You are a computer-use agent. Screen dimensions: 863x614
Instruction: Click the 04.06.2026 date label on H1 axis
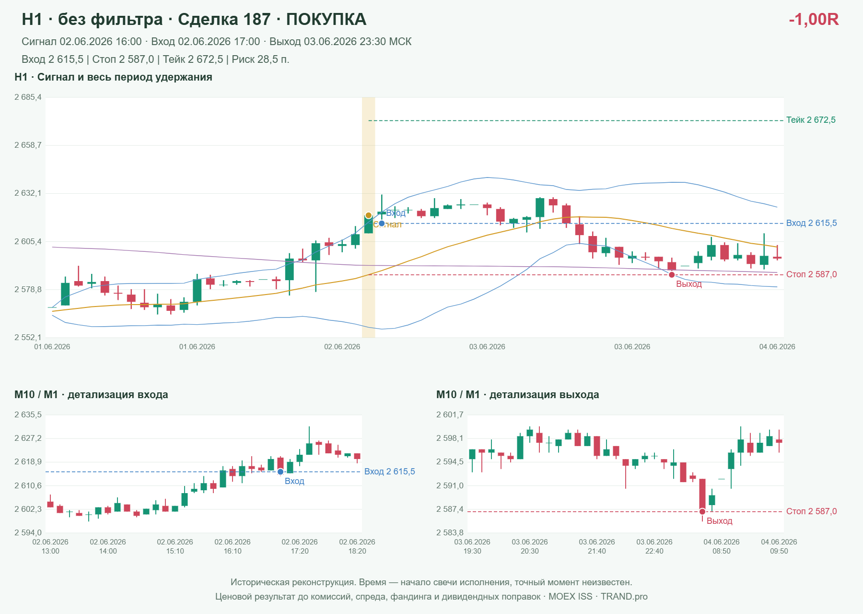coord(777,347)
